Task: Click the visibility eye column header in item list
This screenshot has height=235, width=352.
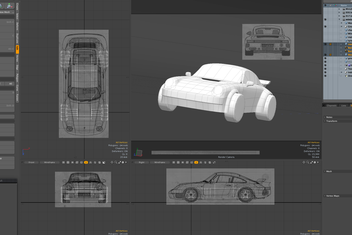Action: click(x=325, y=5)
